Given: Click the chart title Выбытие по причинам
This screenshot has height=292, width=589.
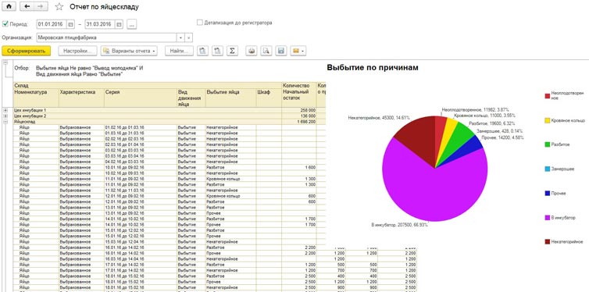Looking at the screenshot, I should 373,68.
